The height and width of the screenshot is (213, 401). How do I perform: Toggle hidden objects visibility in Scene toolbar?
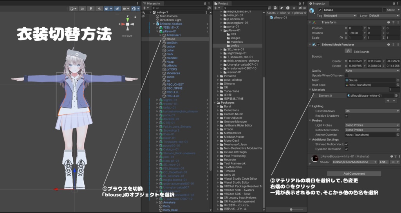(x=117, y=9)
